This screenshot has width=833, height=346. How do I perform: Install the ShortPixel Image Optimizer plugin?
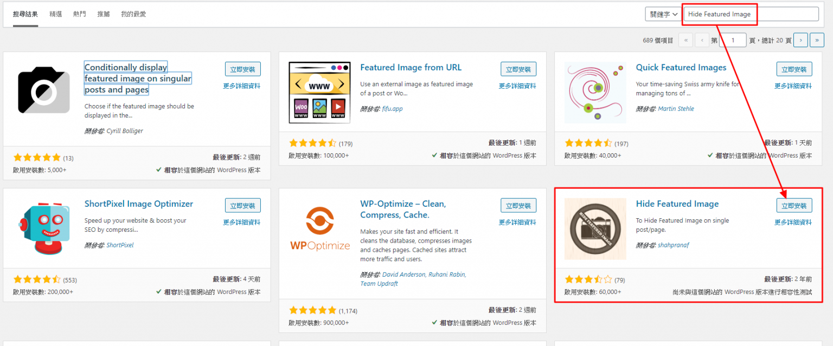242,206
